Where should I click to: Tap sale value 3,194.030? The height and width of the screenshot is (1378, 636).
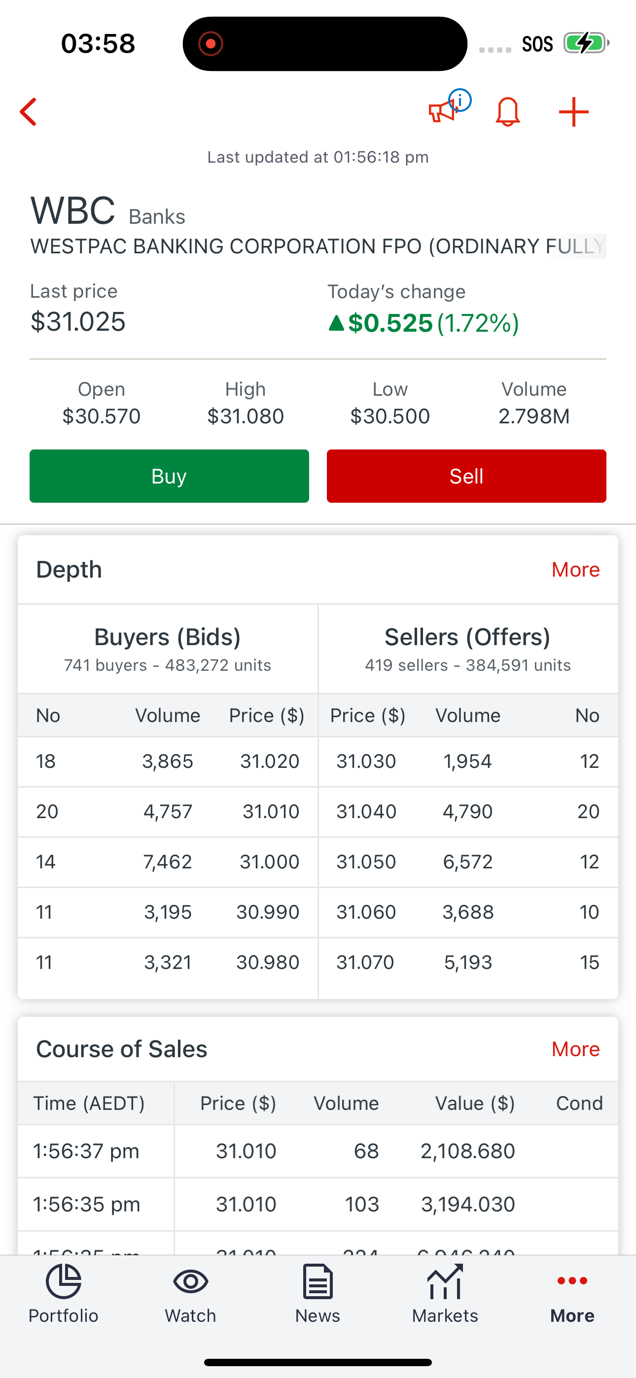[468, 1205]
